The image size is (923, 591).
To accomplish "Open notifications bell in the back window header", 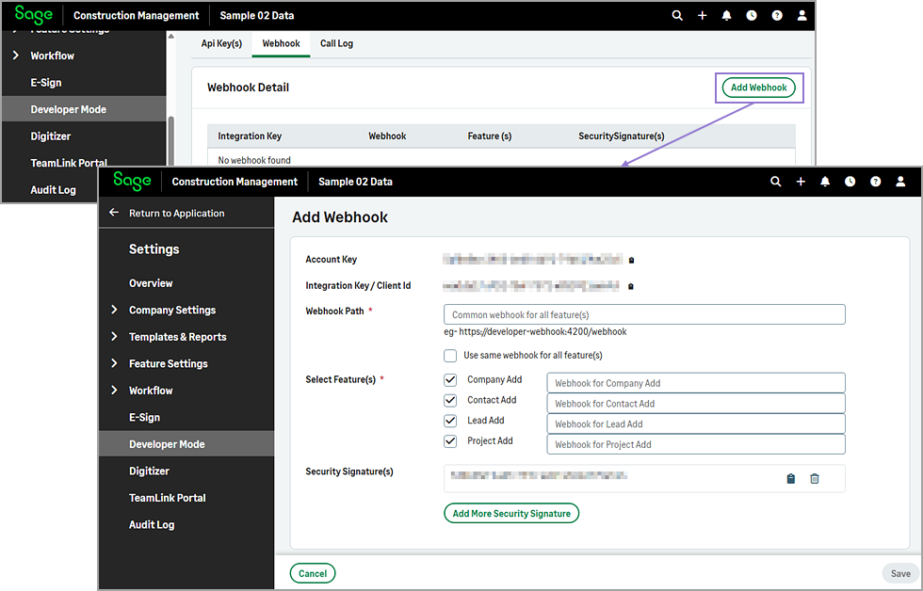I will click(727, 16).
